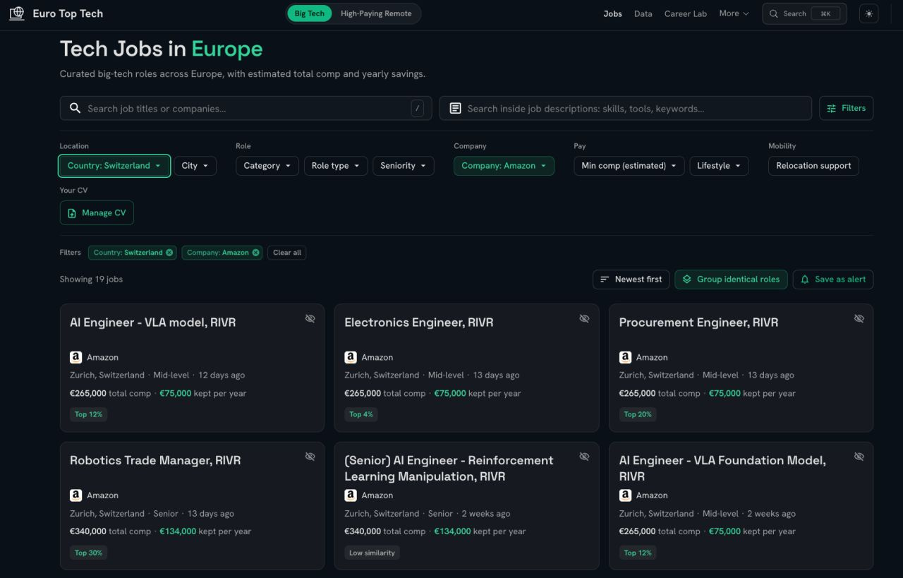Image resolution: width=903 pixels, height=578 pixels.
Task: Hide the Senior AI Engineer Reinforcement Learning job
Action: coord(584,457)
